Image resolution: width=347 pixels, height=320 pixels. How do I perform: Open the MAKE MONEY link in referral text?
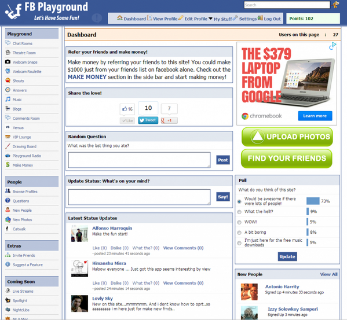[87, 77]
